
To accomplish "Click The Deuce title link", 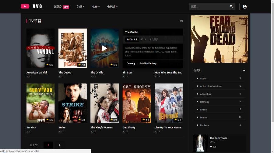I will 65,73.
